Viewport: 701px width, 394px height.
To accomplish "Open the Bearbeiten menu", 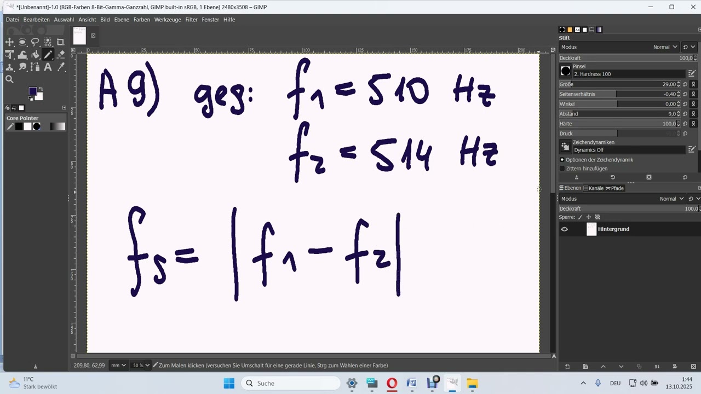I will pyautogui.click(x=36, y=20).
